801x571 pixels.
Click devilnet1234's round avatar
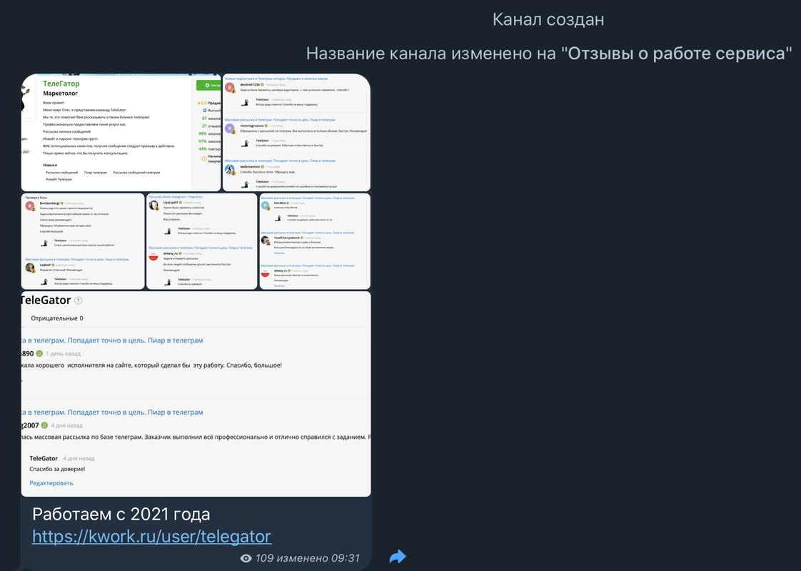pyautogui.click(x=229, y=87)
